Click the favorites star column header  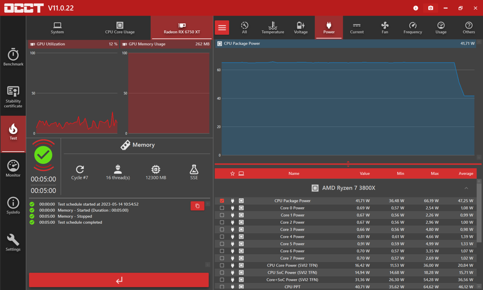(232, 174)
